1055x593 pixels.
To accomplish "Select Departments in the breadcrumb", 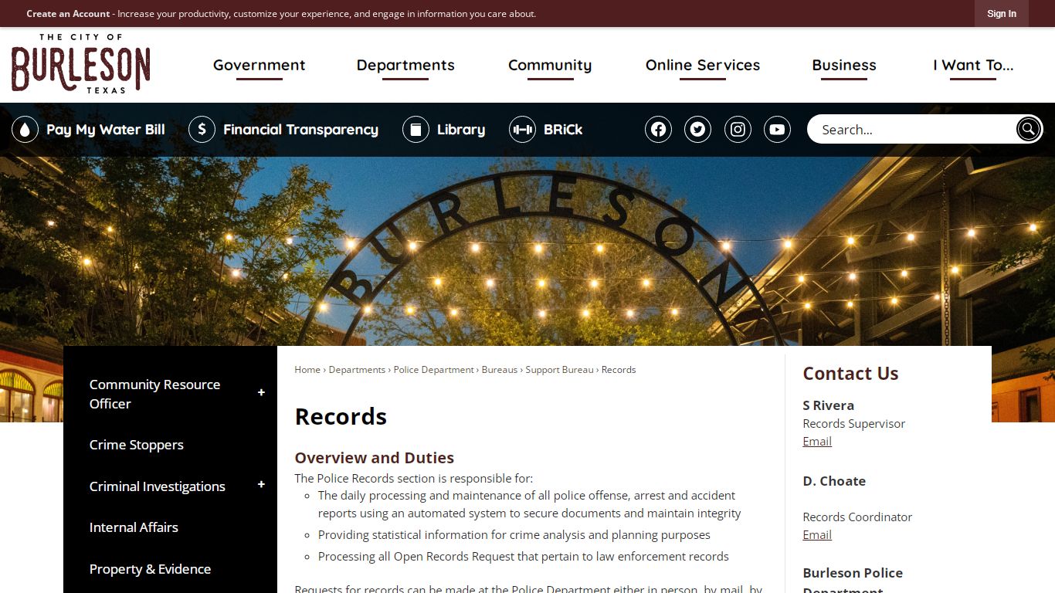I will click(x=357, y=370).
